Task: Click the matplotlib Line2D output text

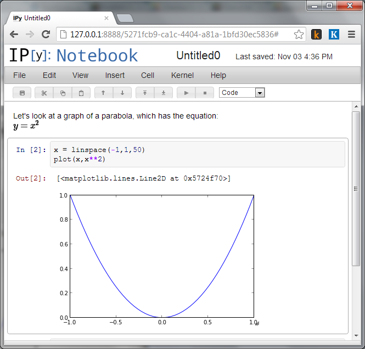Action: [144, 178]
